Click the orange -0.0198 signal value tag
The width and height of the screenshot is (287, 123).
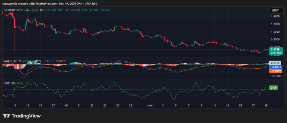point(276,71)
